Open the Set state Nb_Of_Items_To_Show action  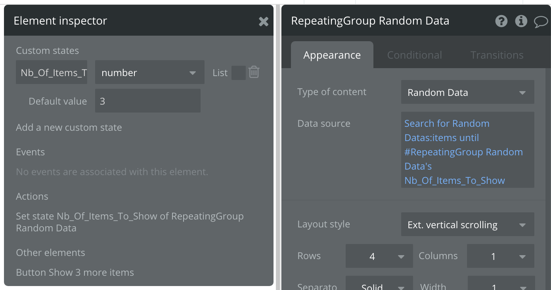click(x=130, y=222)
